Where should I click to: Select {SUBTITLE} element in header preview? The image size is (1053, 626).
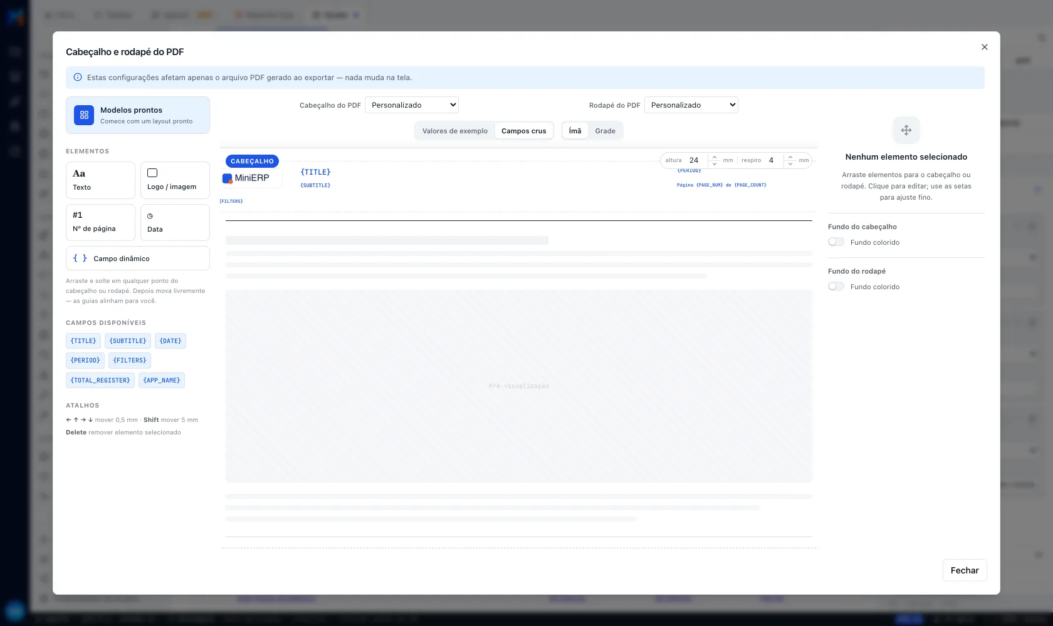point(315,186)
